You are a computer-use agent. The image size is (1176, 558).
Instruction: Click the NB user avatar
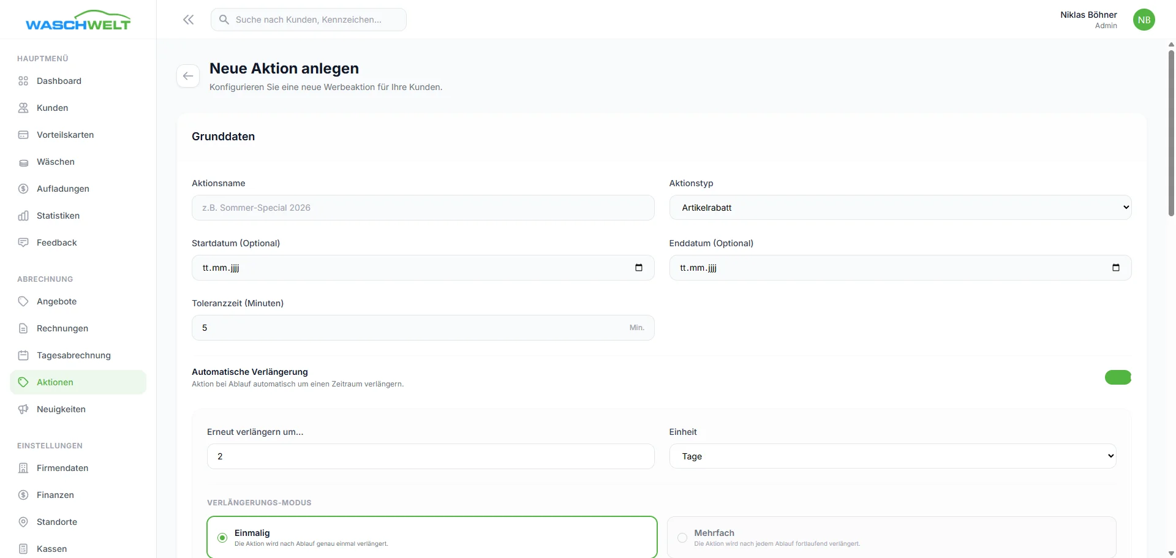(1144, 20)
